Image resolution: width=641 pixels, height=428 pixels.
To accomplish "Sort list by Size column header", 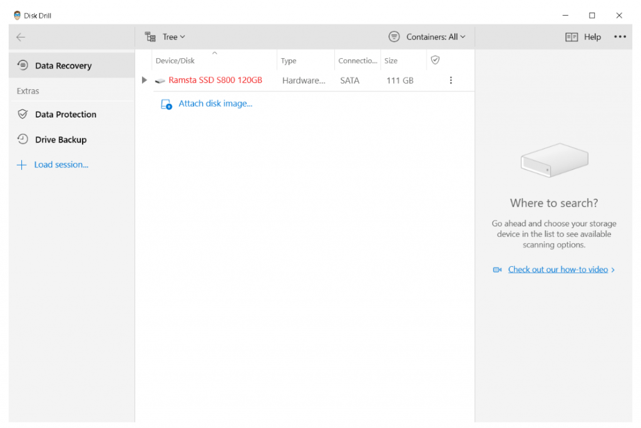I will (391, 61).
